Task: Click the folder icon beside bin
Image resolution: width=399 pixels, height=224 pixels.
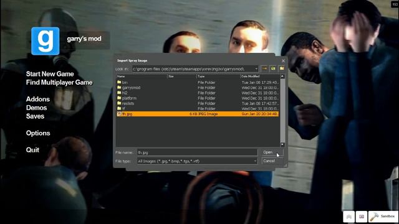Action: (119, 82)
